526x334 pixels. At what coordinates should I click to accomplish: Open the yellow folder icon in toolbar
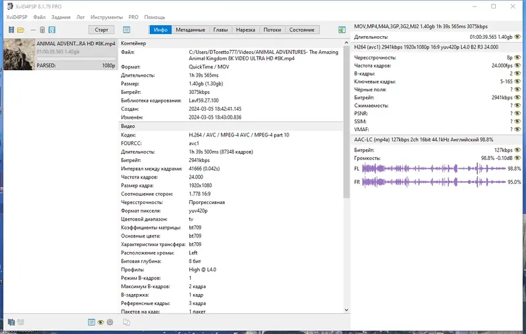pos(21,30)
